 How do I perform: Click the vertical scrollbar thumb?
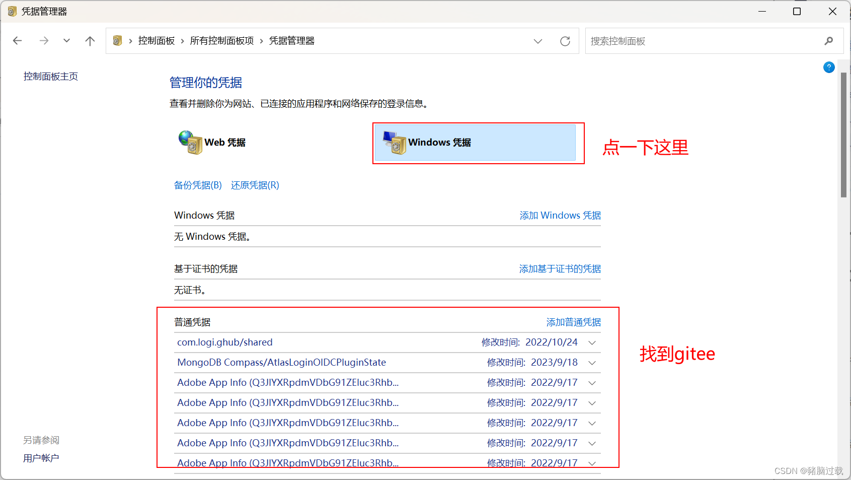coord(843,135)
